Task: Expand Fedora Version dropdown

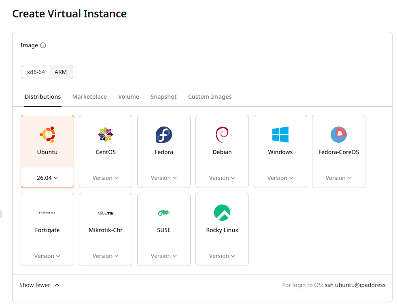Action: point(164,178)
